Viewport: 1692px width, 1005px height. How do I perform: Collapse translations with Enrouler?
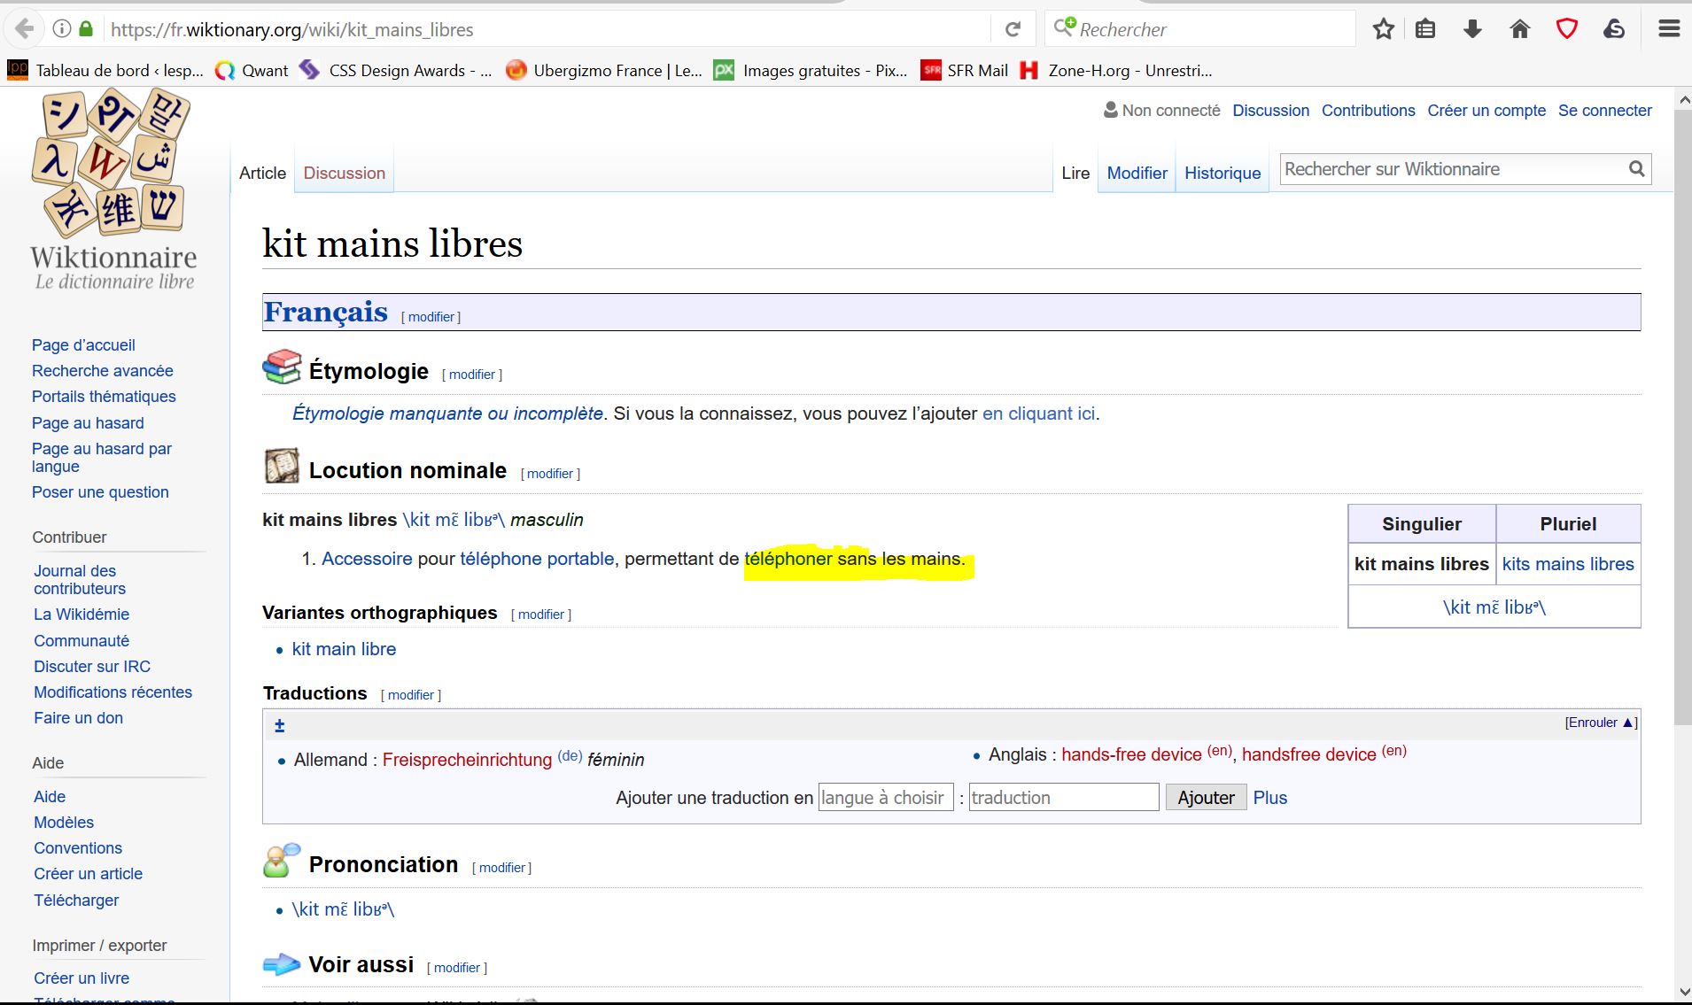coord(1600,723)
